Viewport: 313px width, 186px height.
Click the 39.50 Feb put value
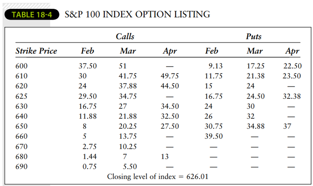tap(214, 136)
